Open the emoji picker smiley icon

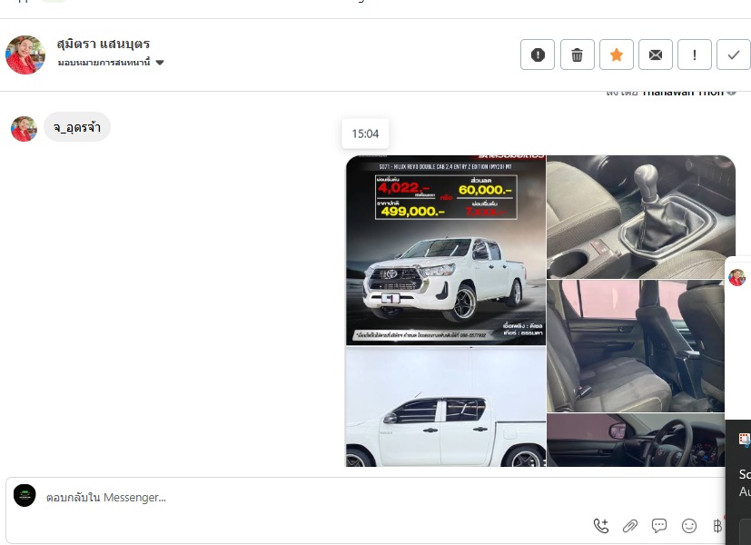[x=688, y=526]
